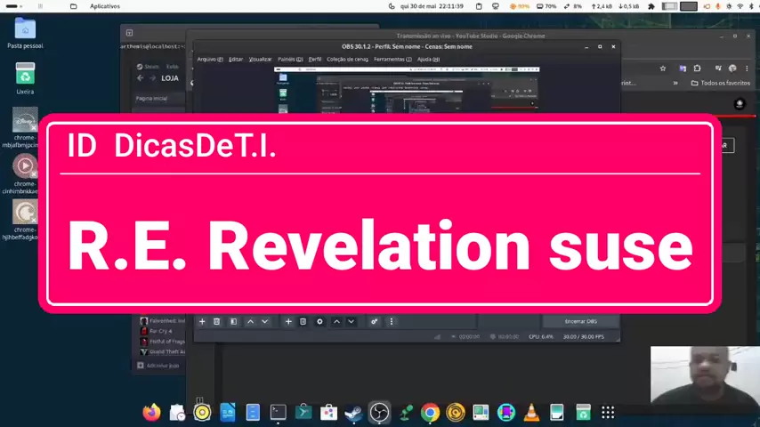The width and height of the screenshot is (760, 427).
Task: Open Google Chrome from the dock
Action: pyautogui.click(x=430, y=412)
